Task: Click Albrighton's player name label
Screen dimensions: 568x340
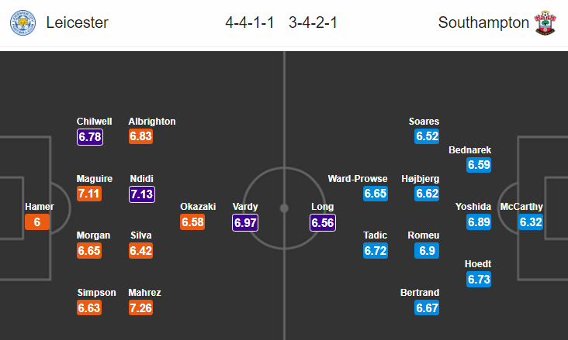Action: [152, 122]
